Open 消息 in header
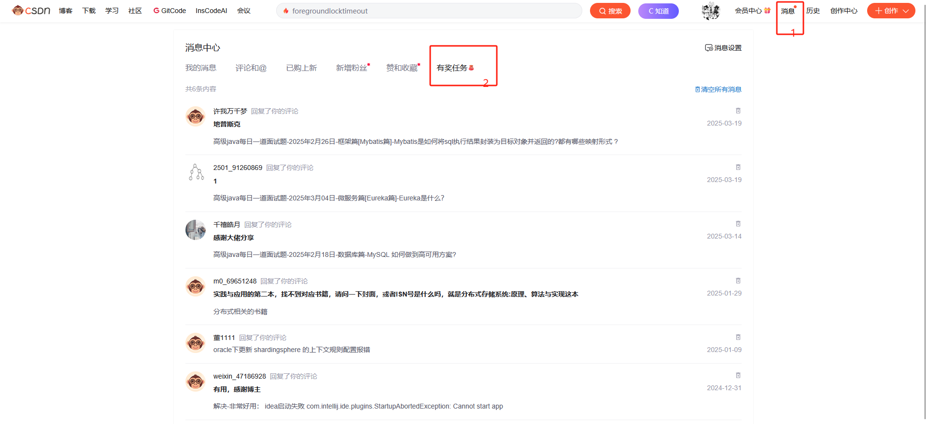The width and height of the screenshot is (927, 424). pos(788,11)
